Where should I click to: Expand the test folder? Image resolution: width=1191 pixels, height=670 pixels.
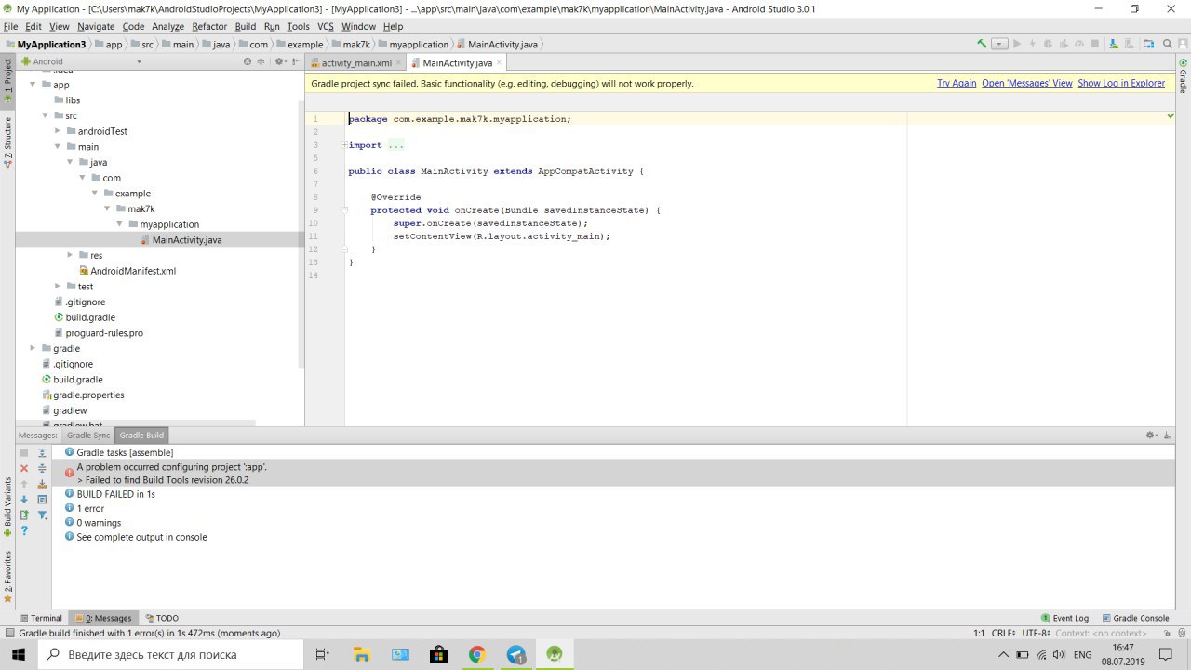(58, 287)
